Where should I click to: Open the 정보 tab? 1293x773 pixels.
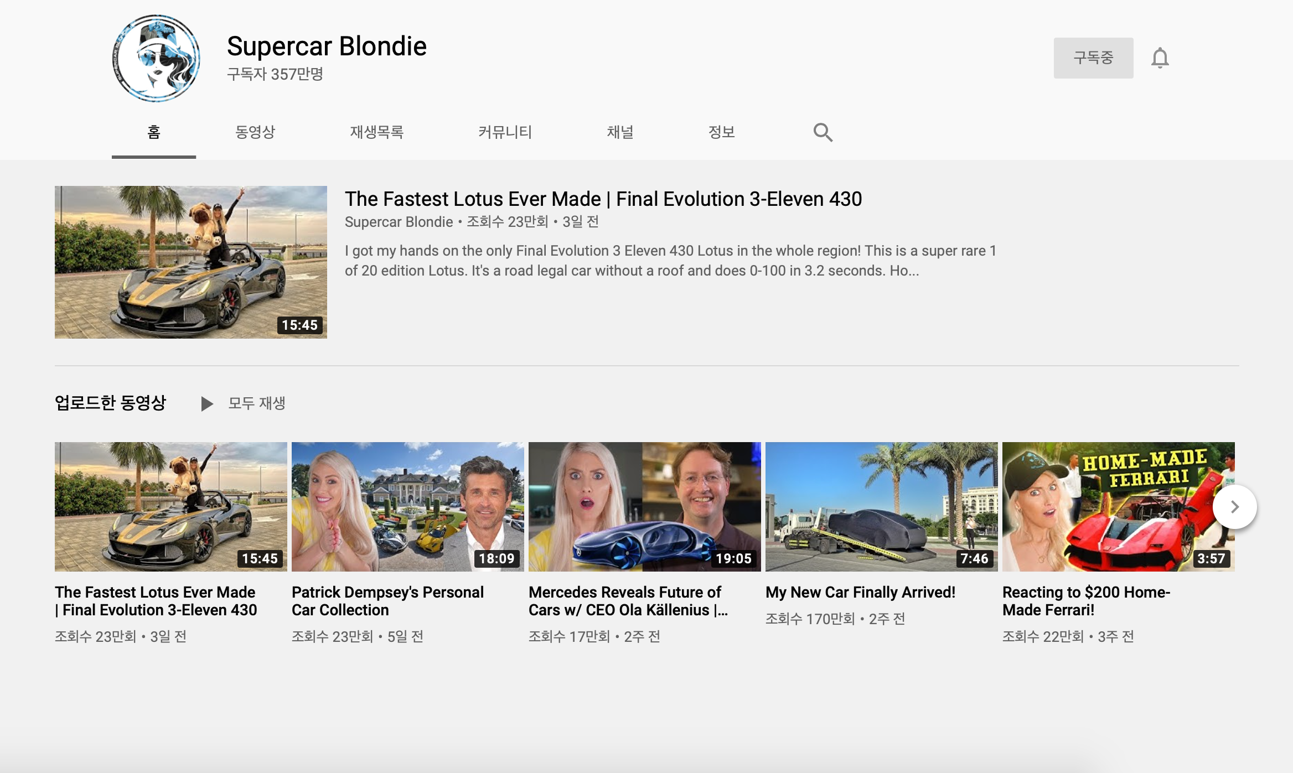[721, 132]
